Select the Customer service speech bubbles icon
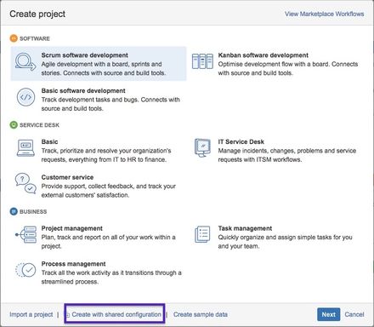This screenshot has height=327, width=374. pos(25,183)
